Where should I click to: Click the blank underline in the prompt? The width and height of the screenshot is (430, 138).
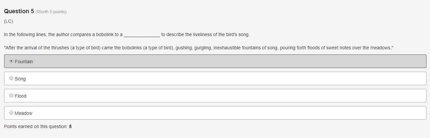pyautogui.click(x=142, y=35)
